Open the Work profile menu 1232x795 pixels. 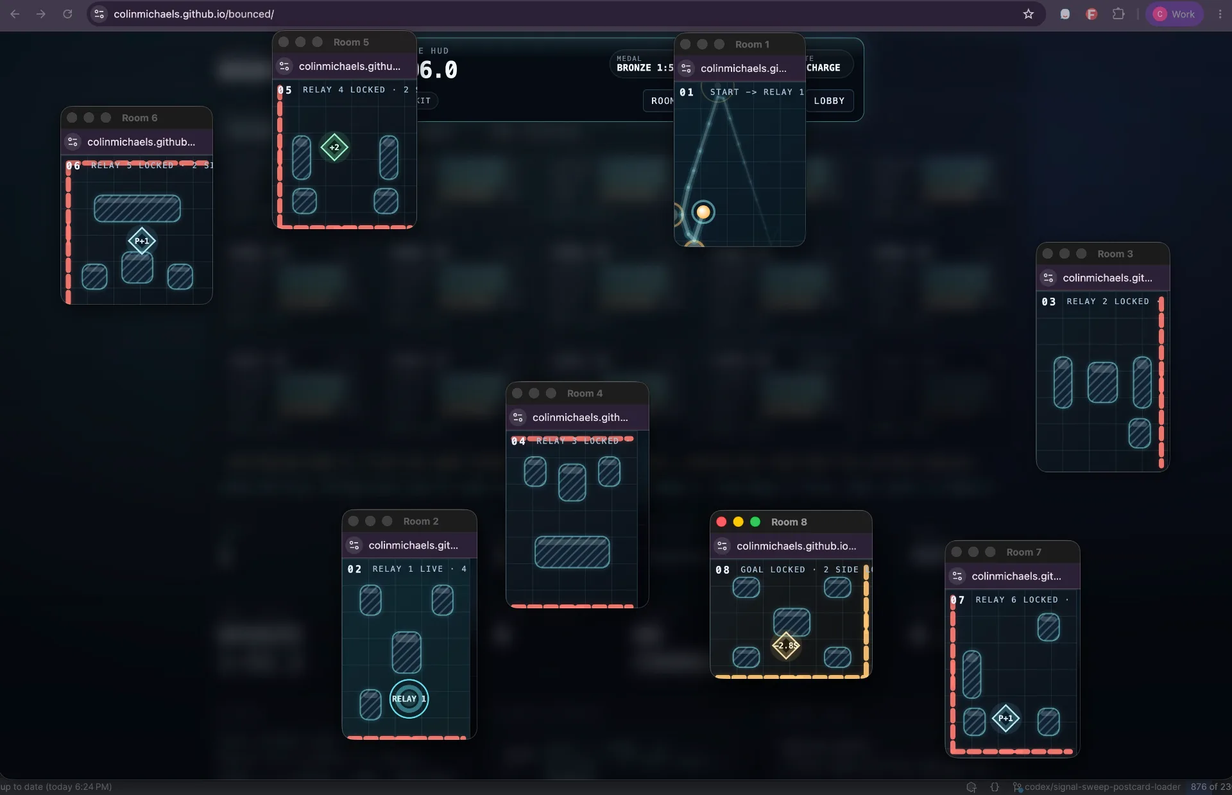tap(1174, 14)
